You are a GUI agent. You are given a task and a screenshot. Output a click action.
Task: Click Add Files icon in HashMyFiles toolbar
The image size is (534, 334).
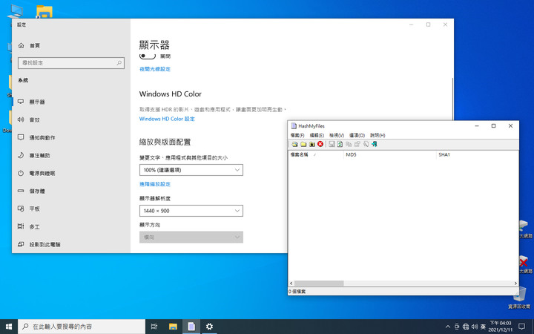click(294, 144)
